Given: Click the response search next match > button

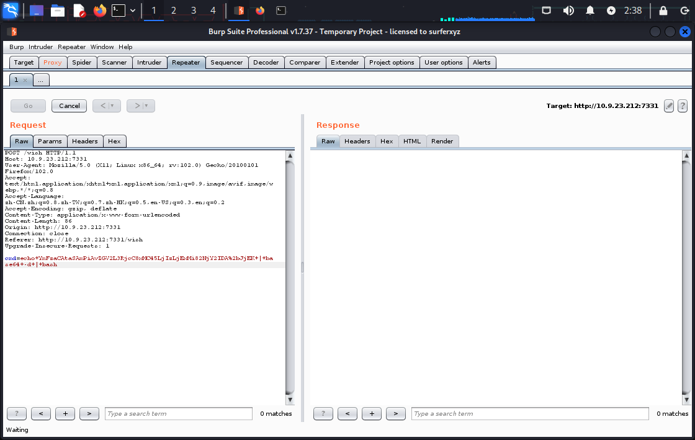Looking at the screenshot, I should tap(396, 413).
